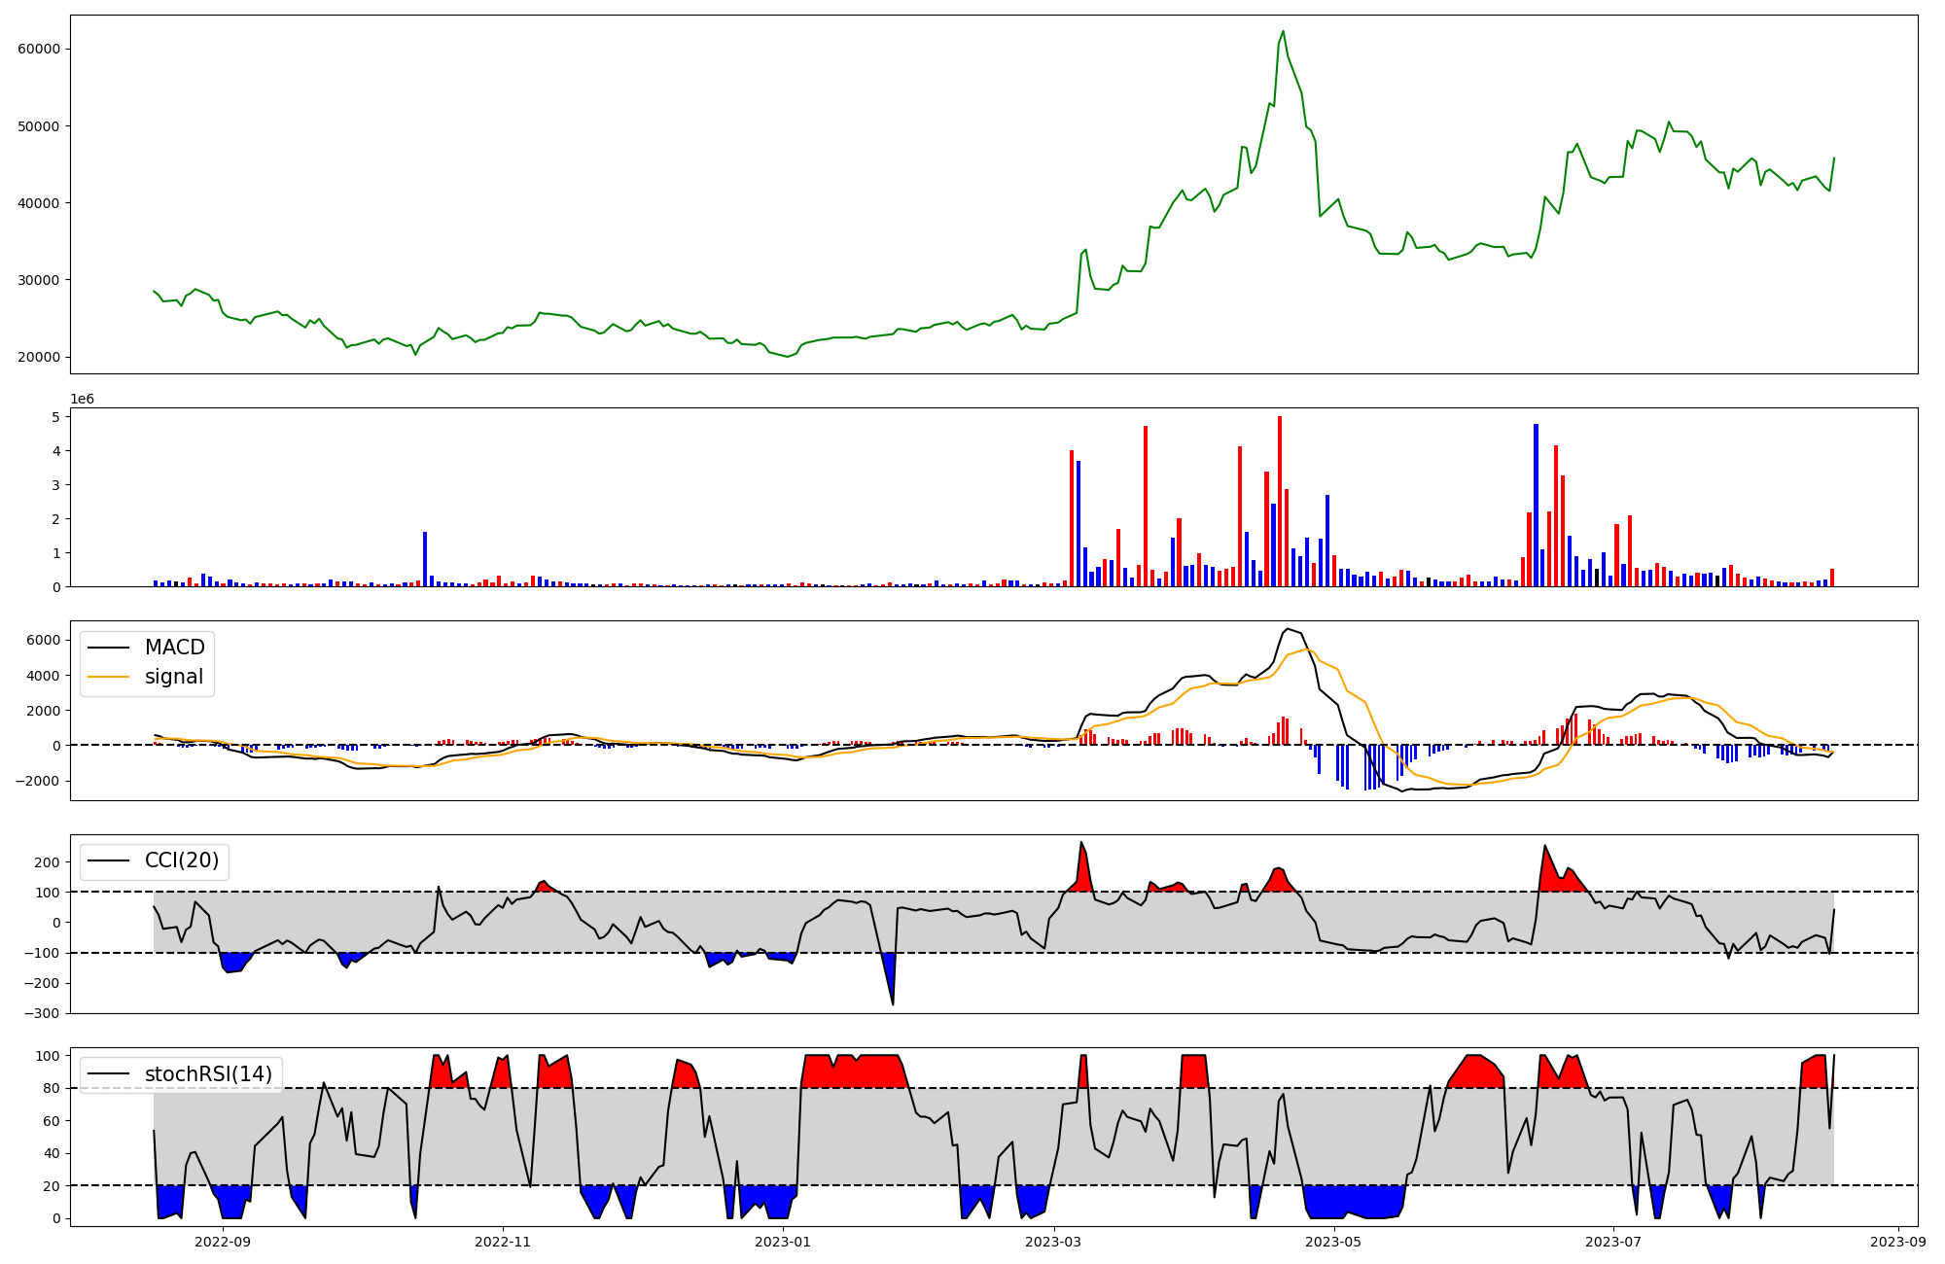Click the 2023-09 x-axis date label
This screenshot has height=1264, width=1945.
tap(1897, 1242)
